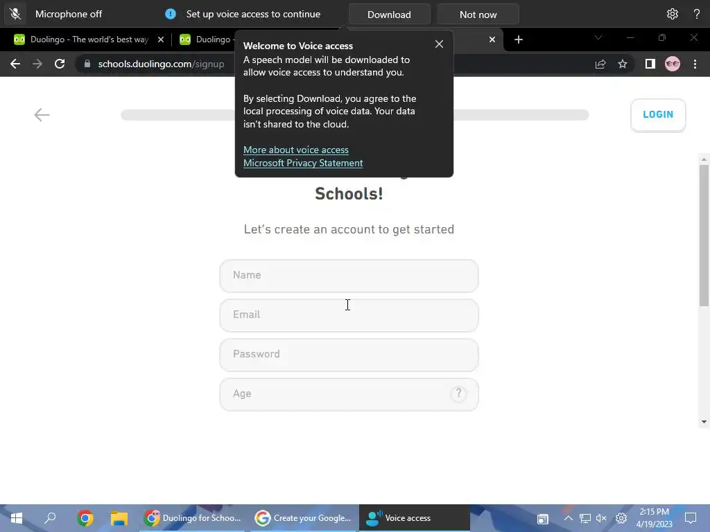Image resolution: width=710 pixels, height=532 pixels.
Task: Switch to Duolingo for Schools taskbar window
Action: (193, 518)
